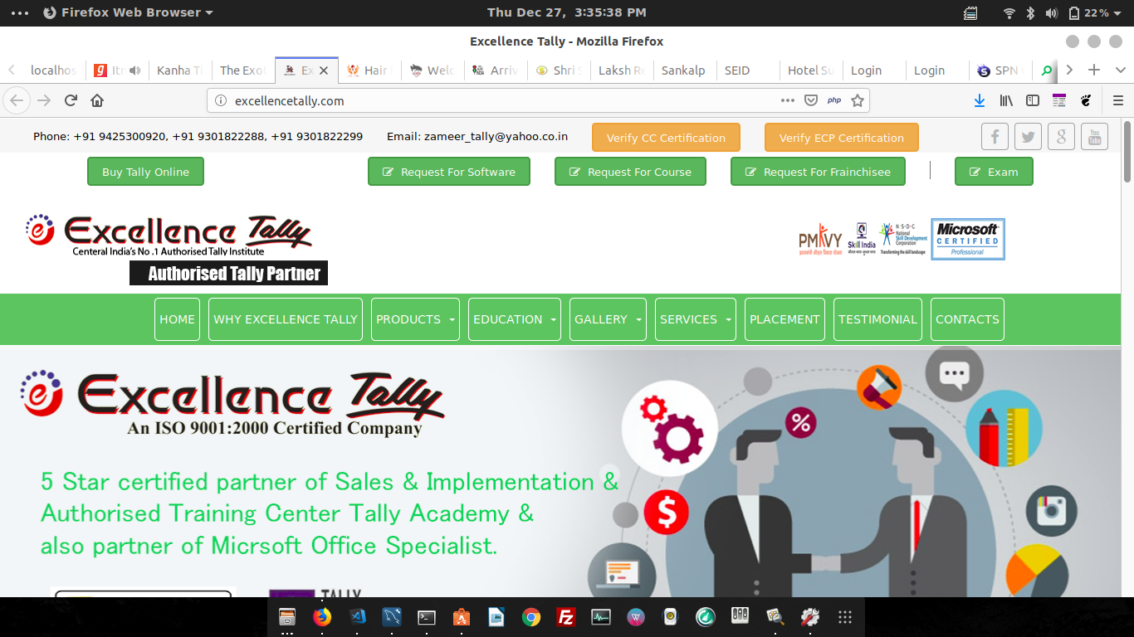This screenshot has width=1134, height=637.
Task: Click the Twitter social icon
Action: [x=1028, y=136]
